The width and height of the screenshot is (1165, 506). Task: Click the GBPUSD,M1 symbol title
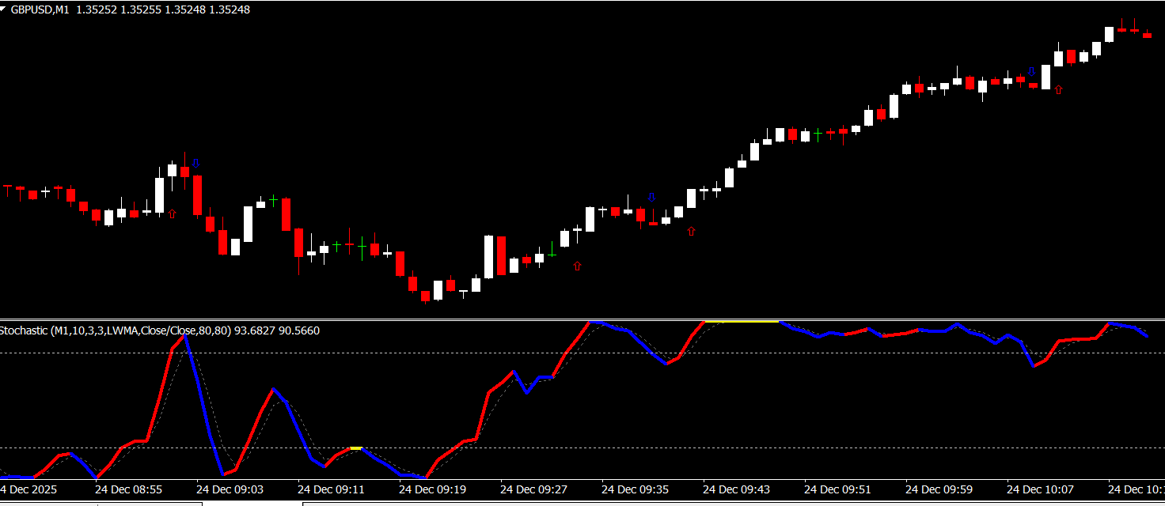coord(40,9)
